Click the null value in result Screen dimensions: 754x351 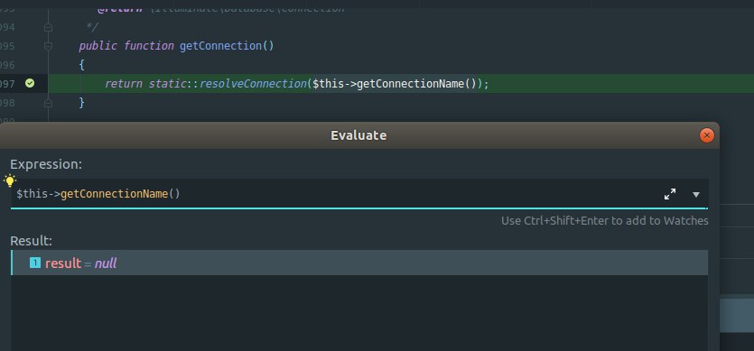click(x=106, y=263)
